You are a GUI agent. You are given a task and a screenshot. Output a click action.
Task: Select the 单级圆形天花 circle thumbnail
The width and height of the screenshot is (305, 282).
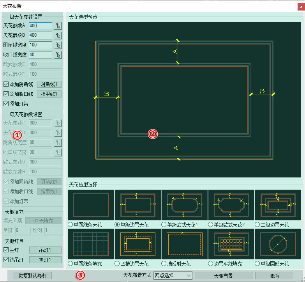(x=278, y=244)
